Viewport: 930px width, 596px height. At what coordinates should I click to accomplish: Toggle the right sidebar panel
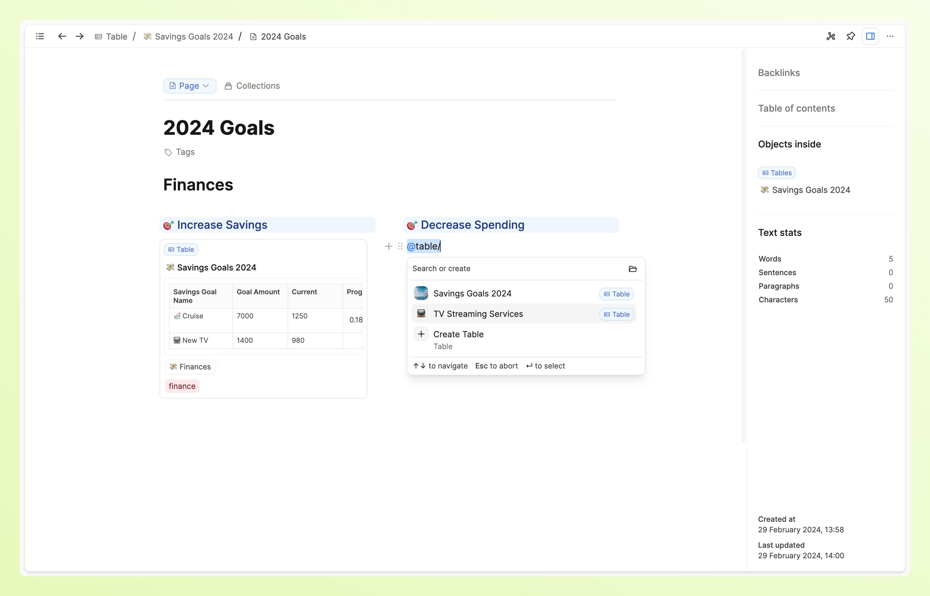(870, 36)
